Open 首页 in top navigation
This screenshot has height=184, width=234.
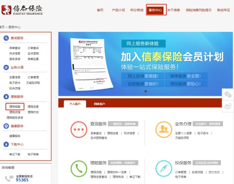[100, 10]
